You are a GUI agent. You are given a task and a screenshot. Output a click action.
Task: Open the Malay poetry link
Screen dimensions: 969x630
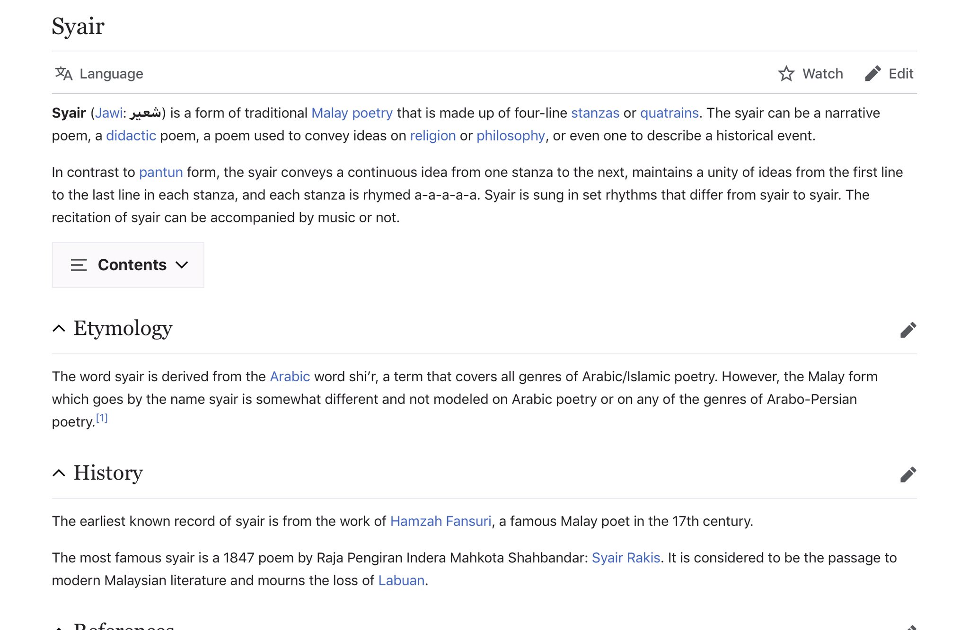(x=352, y=113)
